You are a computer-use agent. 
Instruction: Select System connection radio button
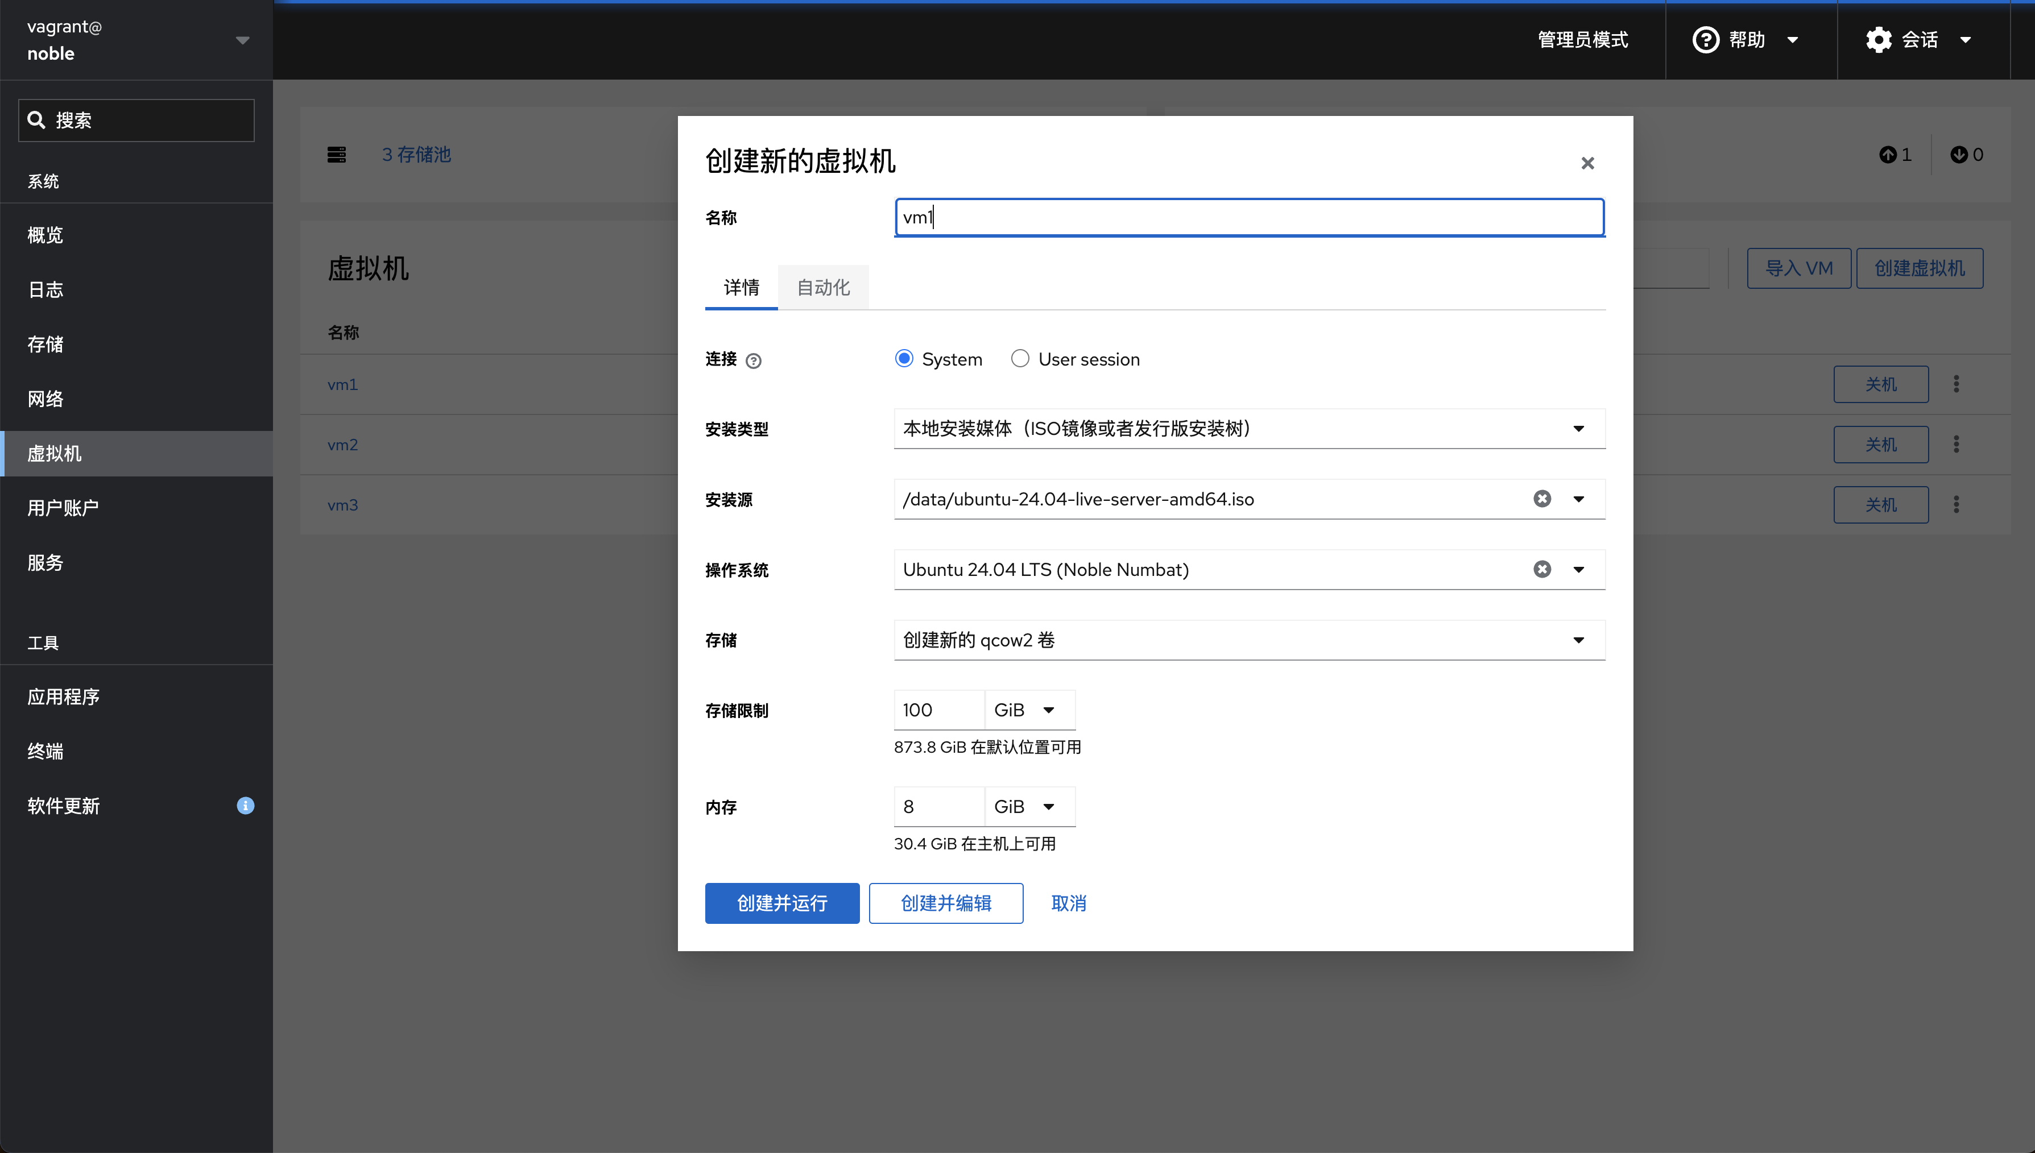pyautogui.click(x=904, y=359)
